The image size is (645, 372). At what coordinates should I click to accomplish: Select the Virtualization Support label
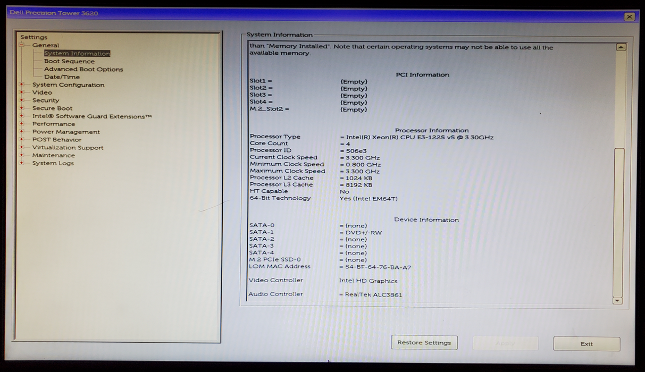[x=68, y=147]
